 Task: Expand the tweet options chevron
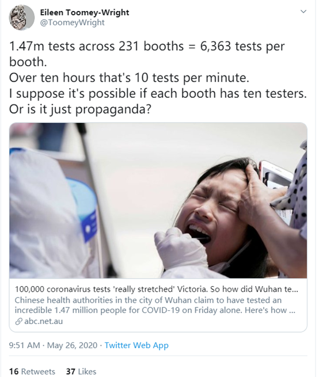[x=303, y=12]
